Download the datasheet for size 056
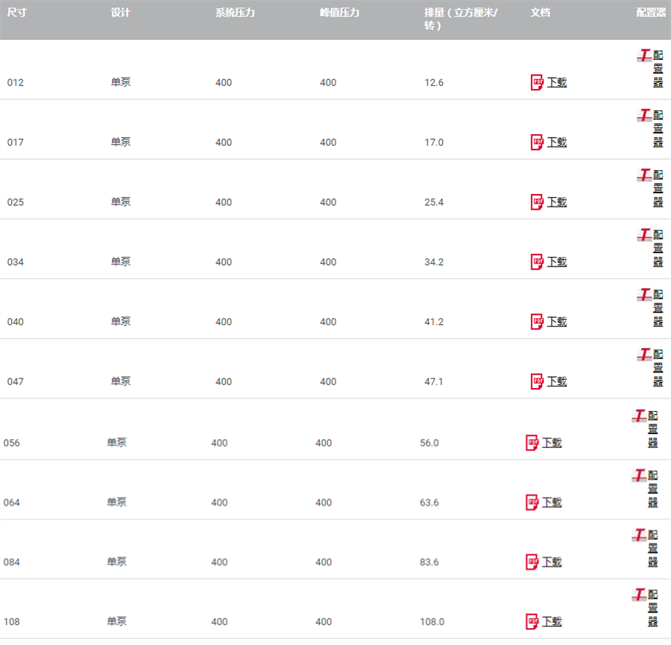Image resolution: width=671 pixels, height=645 pixels. point(552,443)
